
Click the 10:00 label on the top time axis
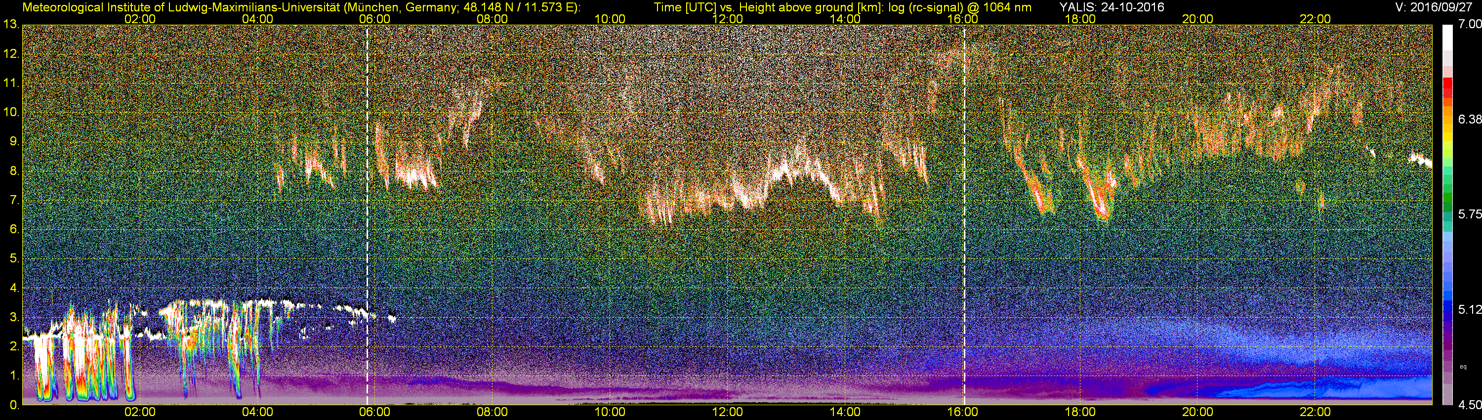[x=610, y=19]
